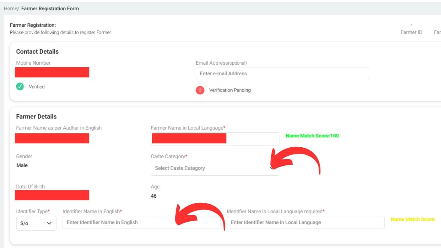
Task: Click the red Verification Pending alert icon
Action: pos(200,90)
